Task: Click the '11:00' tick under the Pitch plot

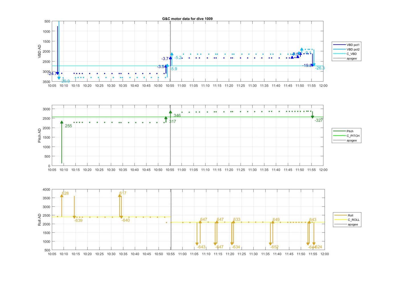Action: (182, 170)
